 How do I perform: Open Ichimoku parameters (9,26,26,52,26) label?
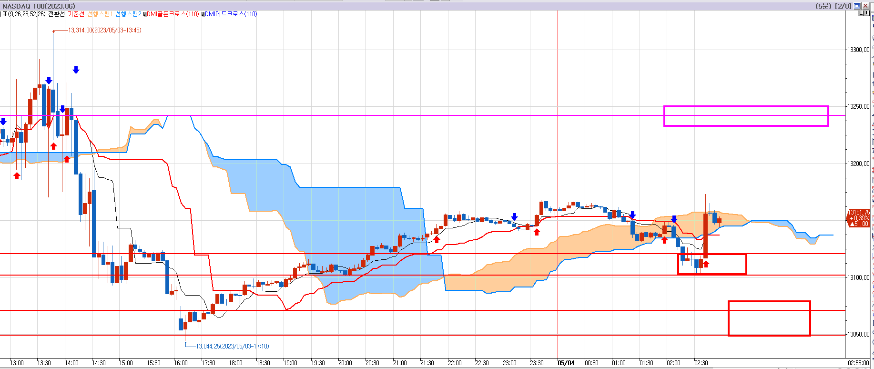23,14
